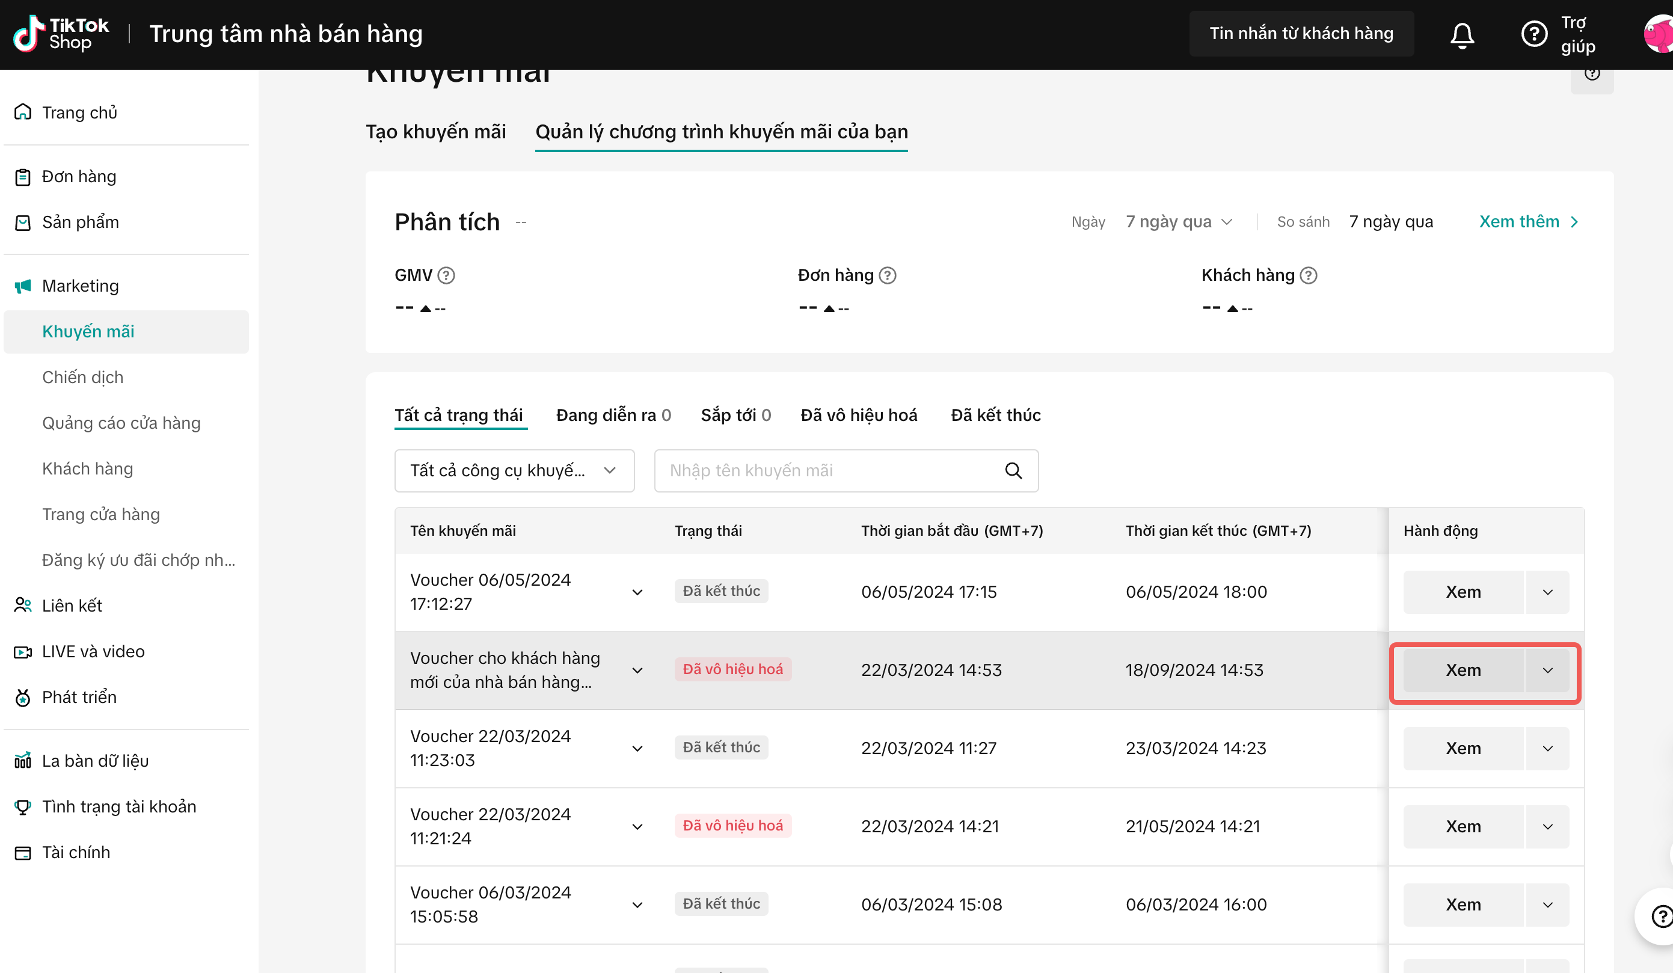Viewport: 1673px width, 973px height.
Task: Click Tin nhắn từ khách hàng button
Action: click(x=1301, y=34)
